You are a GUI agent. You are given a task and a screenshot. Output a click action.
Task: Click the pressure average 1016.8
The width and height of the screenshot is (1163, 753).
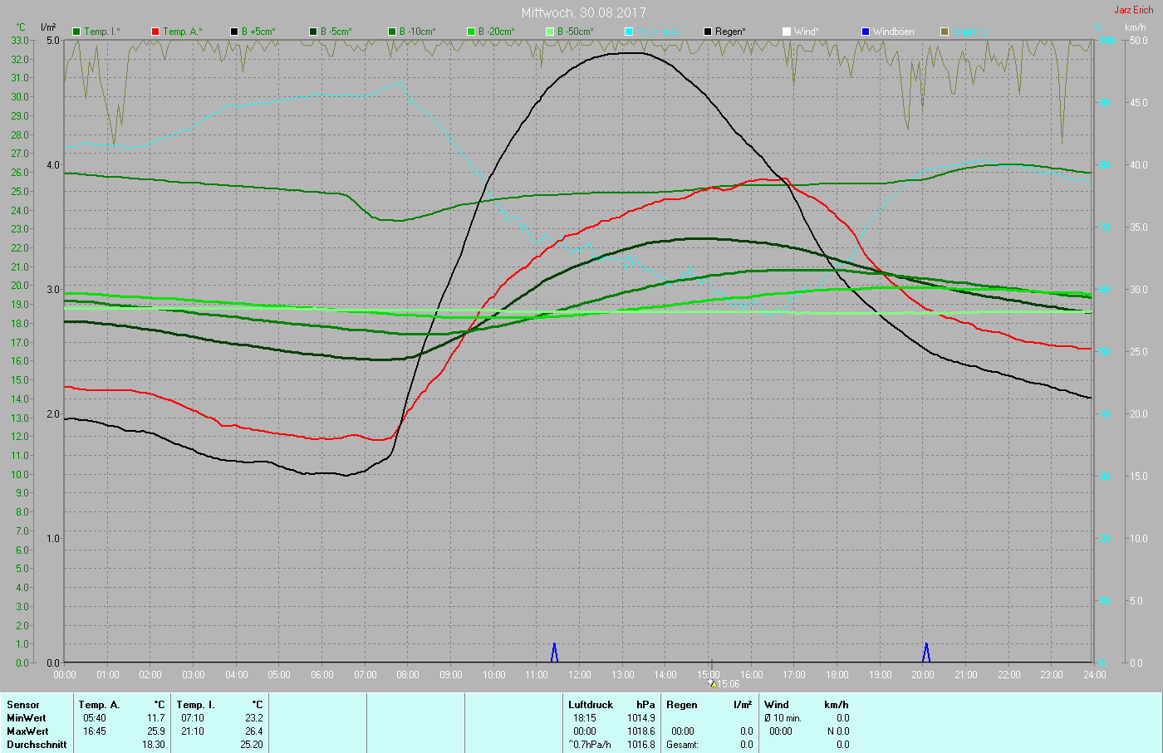tap(641, 745)
